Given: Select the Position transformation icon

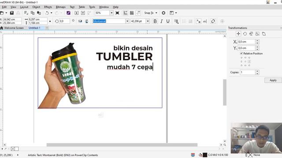Looking at the screenshot, I should click(238, 34).
